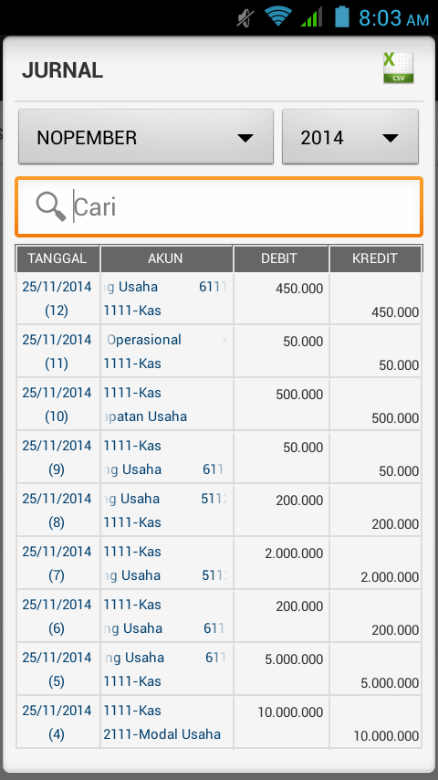438x780 pixels.
Task: Tap the signal strength icon
Action: coord(311,18)
